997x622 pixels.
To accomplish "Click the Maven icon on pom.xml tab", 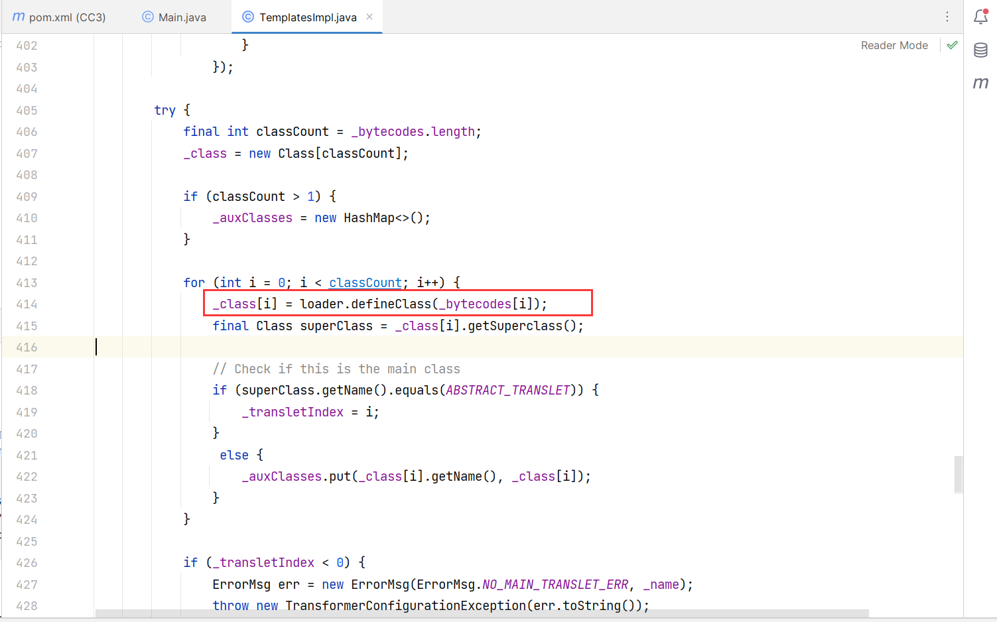I will 19,17.
